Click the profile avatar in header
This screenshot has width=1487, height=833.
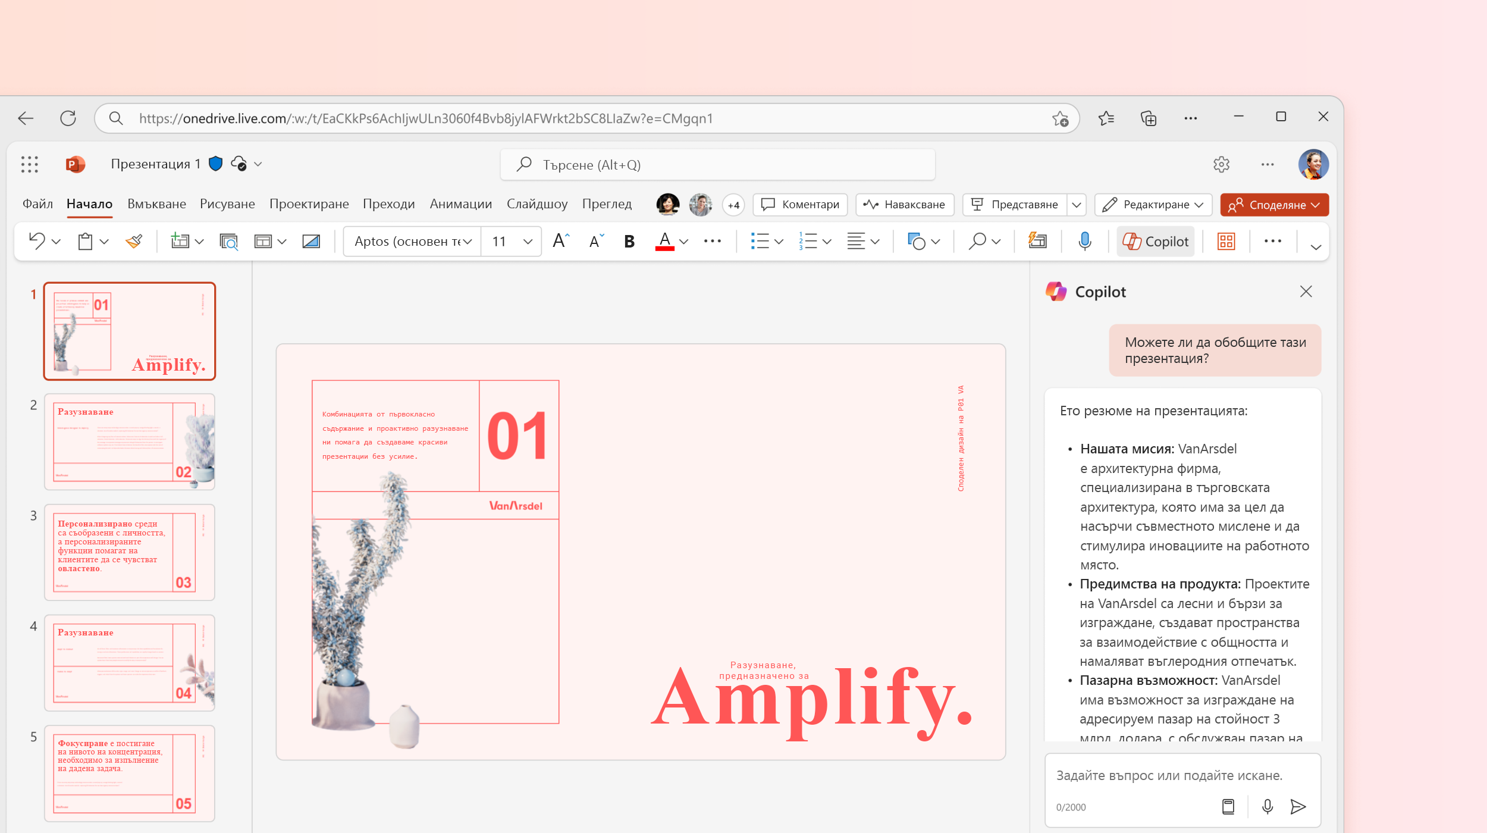click(1313, 164)
